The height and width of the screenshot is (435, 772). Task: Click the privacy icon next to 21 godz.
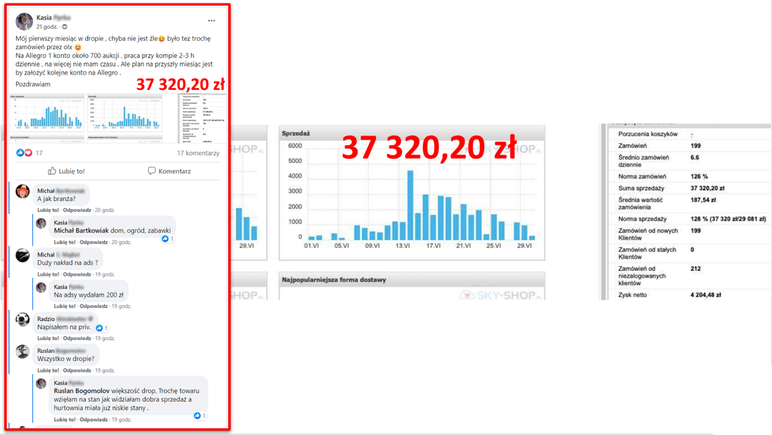tap(65, 27)
